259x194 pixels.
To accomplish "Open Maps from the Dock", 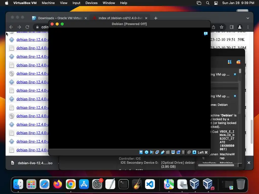I will (x=169, y=184).
